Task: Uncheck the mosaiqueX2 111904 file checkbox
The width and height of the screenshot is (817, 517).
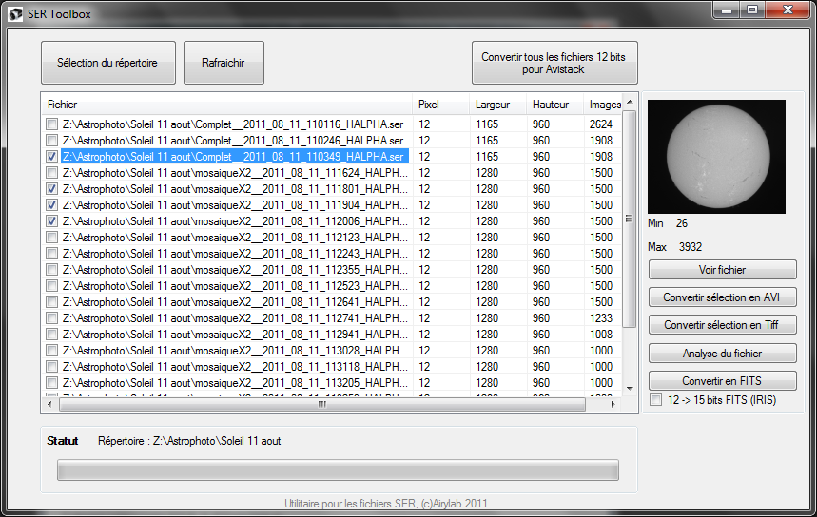Action: 51,204
